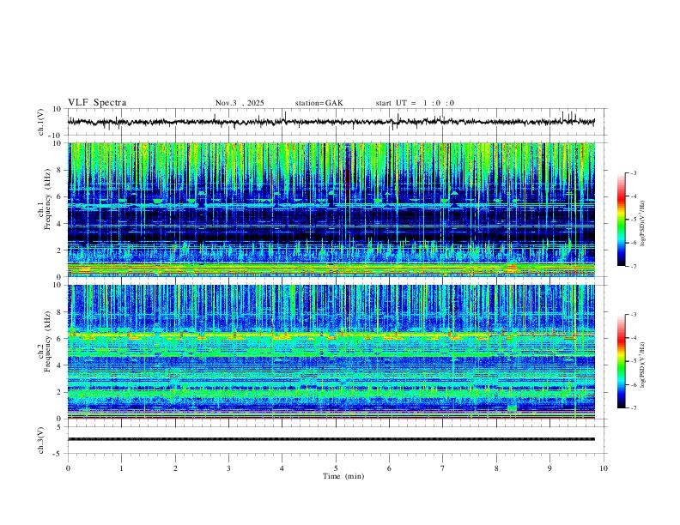Click the "ch.1(V)" waveform axis label
This screenshot has width=680, height=525.
pos(41,122)
